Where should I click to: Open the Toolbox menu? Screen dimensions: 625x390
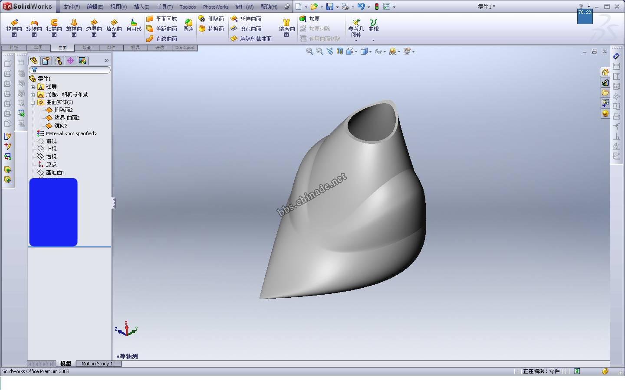[188, 7]
